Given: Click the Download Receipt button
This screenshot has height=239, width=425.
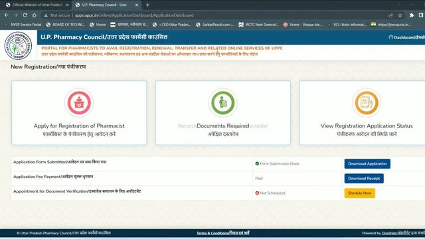Looking at the screenshot, I should point(364,179).
